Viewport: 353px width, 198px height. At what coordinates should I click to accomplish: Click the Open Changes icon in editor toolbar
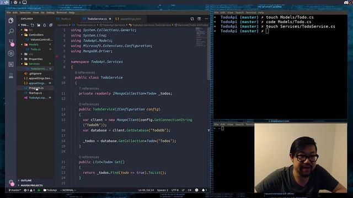pyautogui.click(x=192, y=19)
